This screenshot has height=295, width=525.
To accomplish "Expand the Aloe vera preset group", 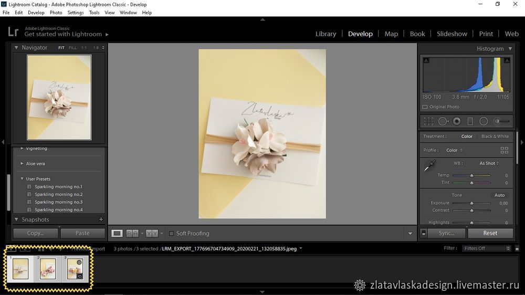I will pyautogui.click(x=22, y=164).
